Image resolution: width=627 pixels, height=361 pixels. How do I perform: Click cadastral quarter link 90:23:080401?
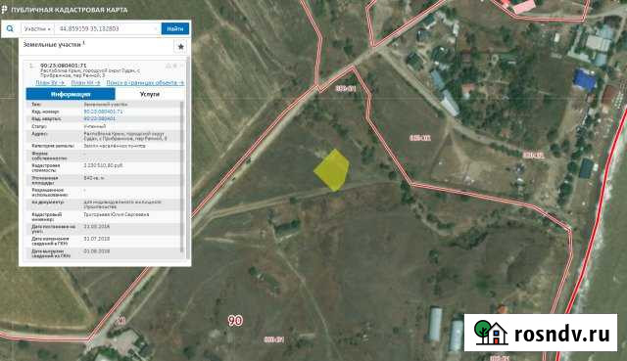100,118
